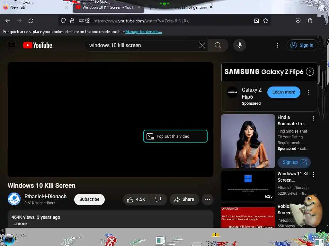Viewport: 329px width, 246px height.
Task: Open the Windows 11 Kill Screen thumbnail
Action: [248, 185]
